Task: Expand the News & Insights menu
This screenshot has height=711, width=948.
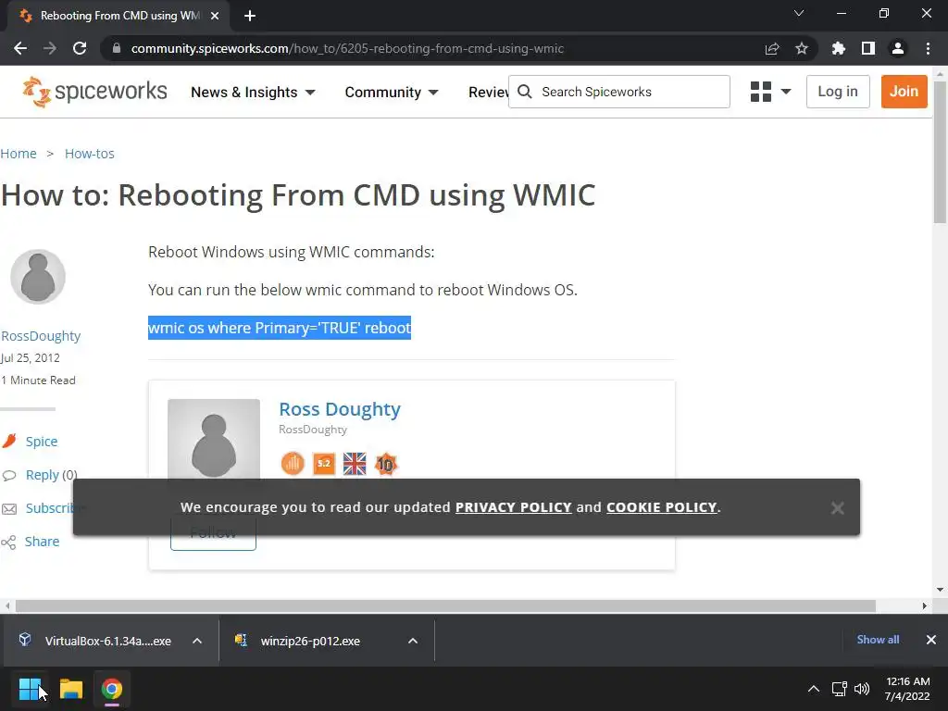Action: (253, 92)
